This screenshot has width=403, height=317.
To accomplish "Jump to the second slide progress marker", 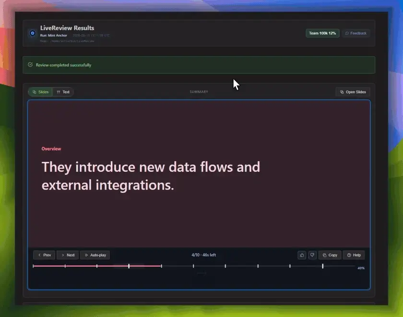I will pos(65,266).
